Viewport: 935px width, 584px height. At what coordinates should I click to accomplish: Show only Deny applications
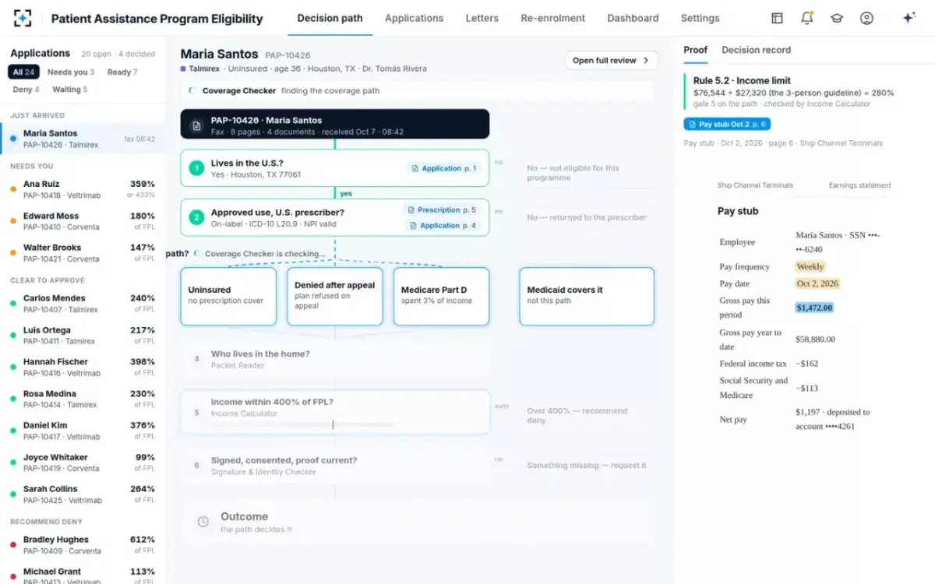tap(26, 90)
